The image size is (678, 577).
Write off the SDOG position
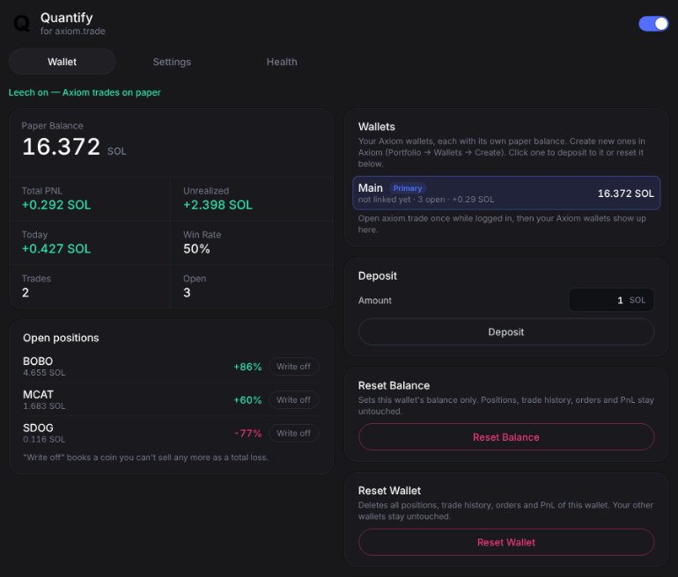(x=293, y=433)
